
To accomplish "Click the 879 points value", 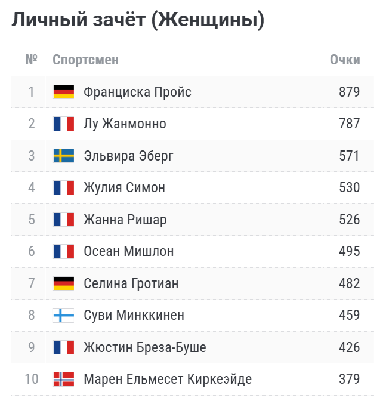I will coord(349,92).
